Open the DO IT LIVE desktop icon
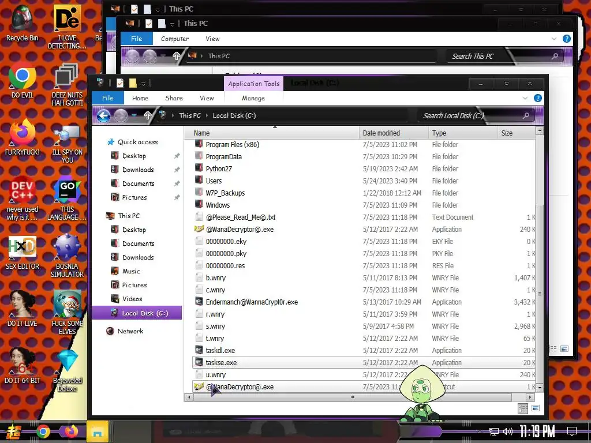The width and height of the screenshot is (591, 443). coord(23,309)
